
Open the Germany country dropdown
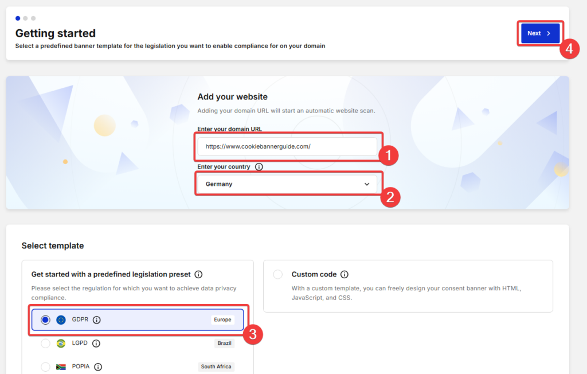287,184
